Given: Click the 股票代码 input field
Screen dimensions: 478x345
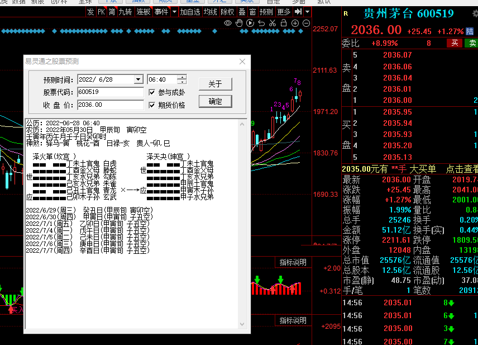Looking at the screenshot, I should coord(111,92).
